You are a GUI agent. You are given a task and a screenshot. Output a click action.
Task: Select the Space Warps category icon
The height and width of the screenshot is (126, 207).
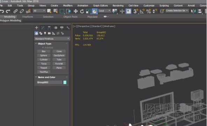(58, 34)
